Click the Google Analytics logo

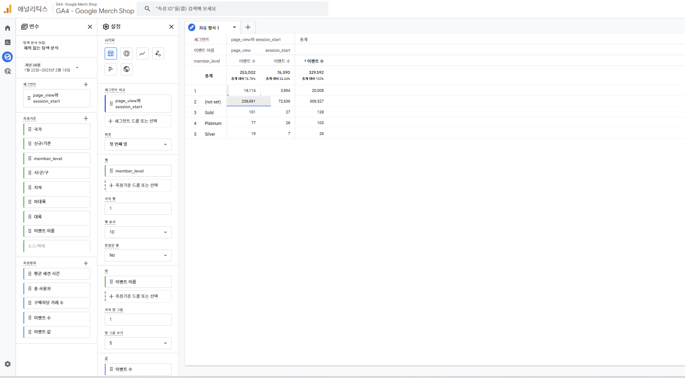[x=8, y=9]
